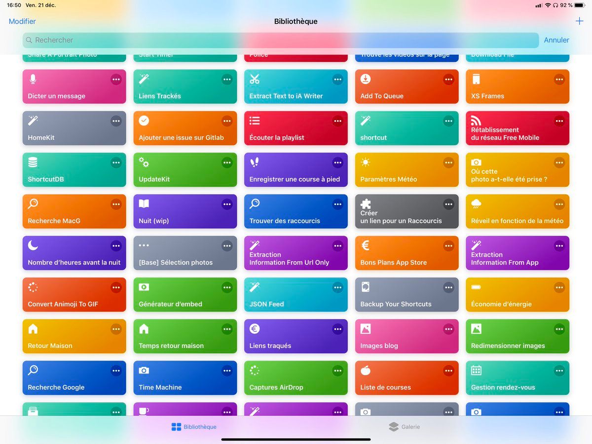Tap the apple icon on Liste de courses
592x444 pixels.
point(366,370)
